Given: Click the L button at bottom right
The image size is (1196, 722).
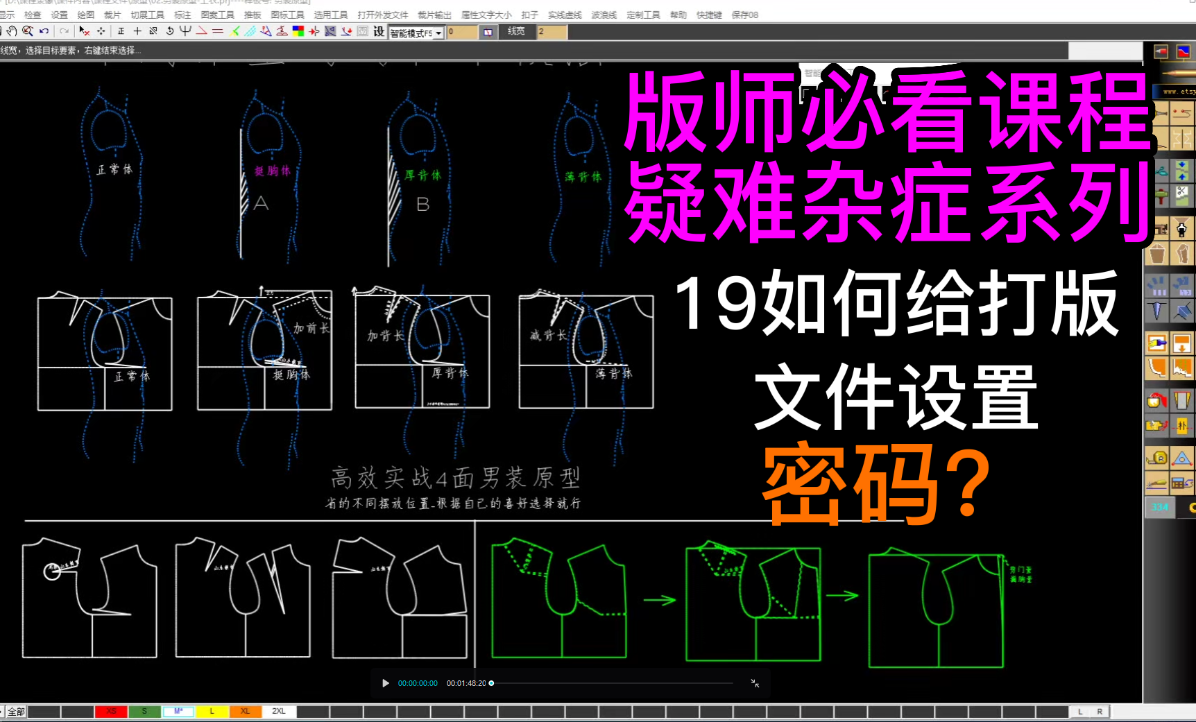Looking at the screenshot, I should (1080, 712).
